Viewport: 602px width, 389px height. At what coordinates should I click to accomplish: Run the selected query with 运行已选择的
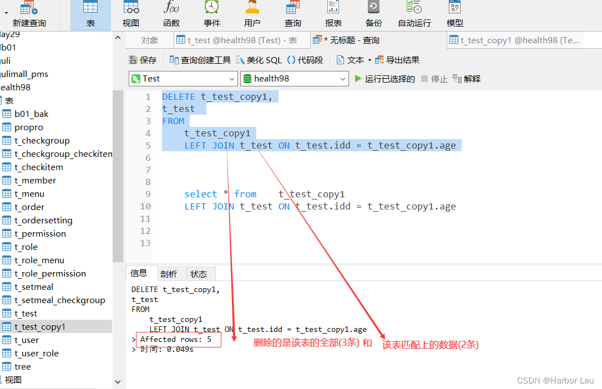[x=385, y=79]
